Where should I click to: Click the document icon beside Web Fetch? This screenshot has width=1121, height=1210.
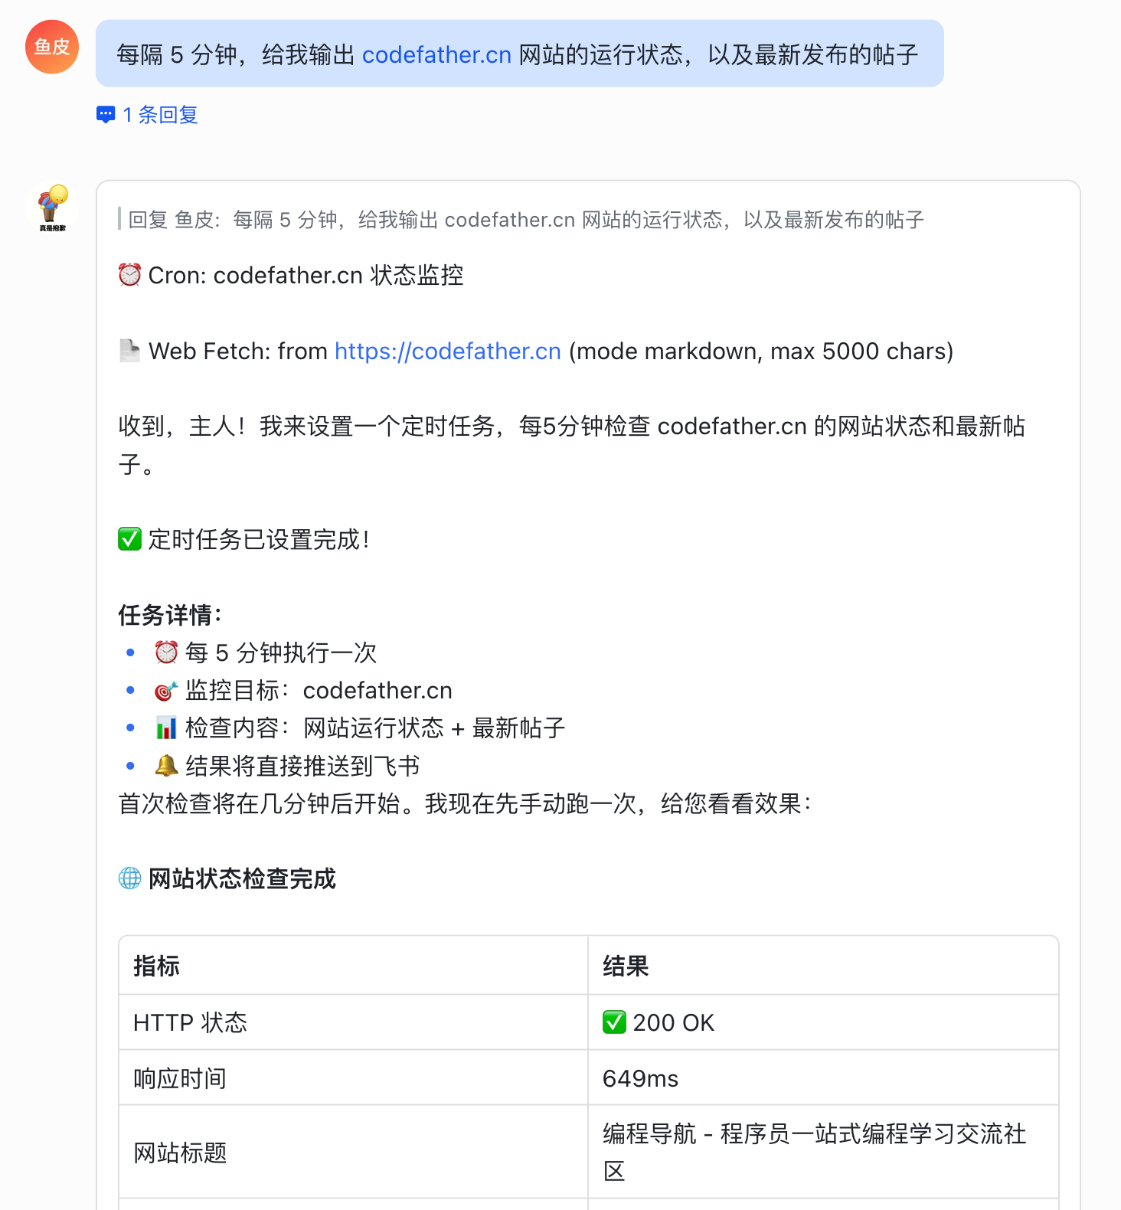coord(129,351)
